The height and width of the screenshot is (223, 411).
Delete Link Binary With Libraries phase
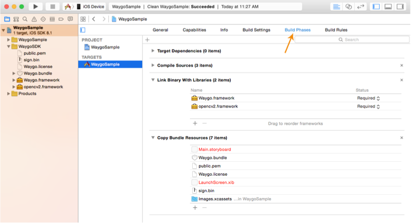coord(402,80)
